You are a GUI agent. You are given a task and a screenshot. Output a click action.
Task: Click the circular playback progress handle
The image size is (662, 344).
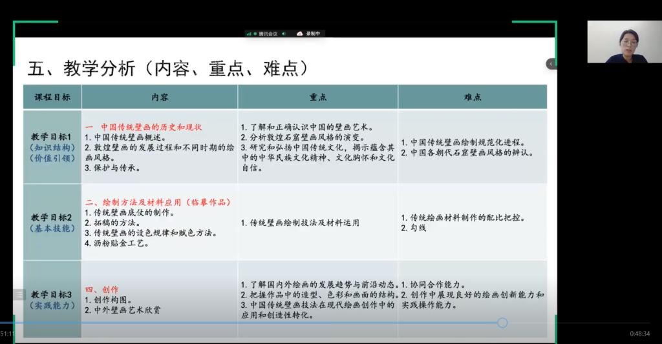(x=502, y=323)
